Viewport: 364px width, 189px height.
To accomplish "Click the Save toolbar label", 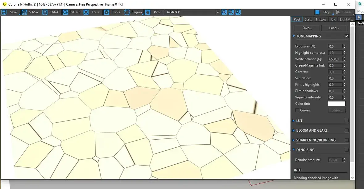I will pyautogui.click(x=13, y=12).
